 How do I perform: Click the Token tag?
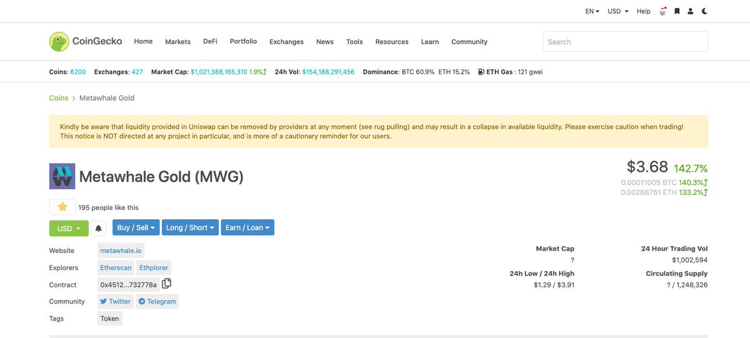click(x=110, y=318)
